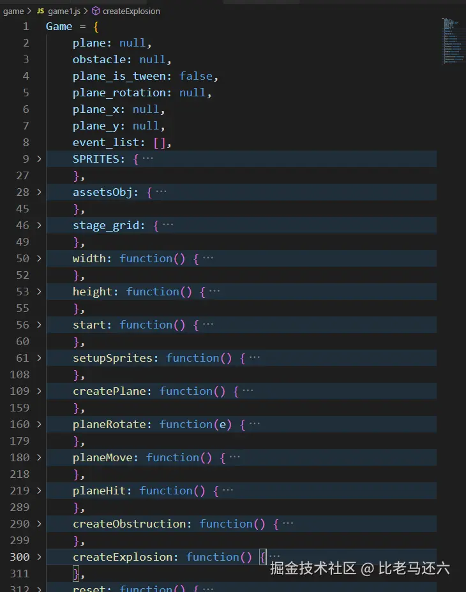
Task: Click the 'plane: null,' property text
Action: 112,43
